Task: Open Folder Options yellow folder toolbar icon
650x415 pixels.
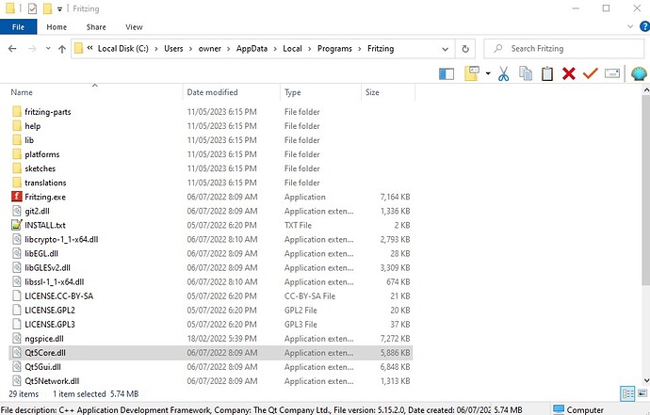Action: (472, 73)
